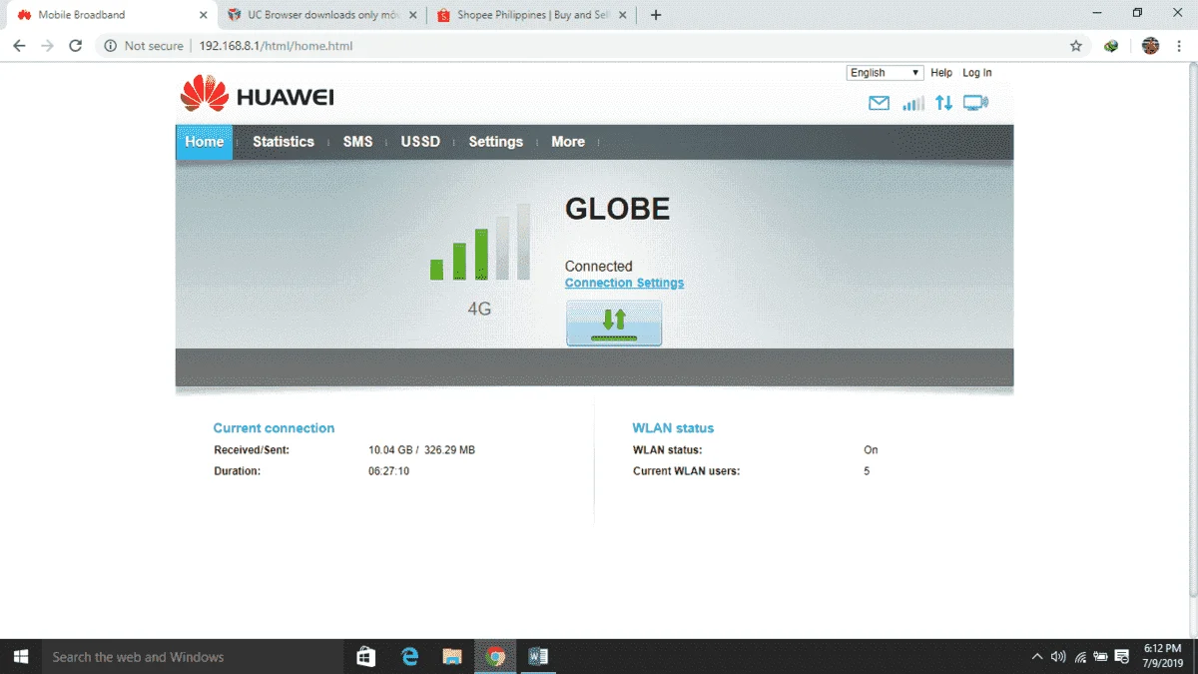The height and width of the screenshot is (674, 1198).
Task: Click the 4G network type label
Action: [479, 310]
